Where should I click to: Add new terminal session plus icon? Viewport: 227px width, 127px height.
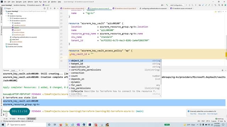tap(20, 71)
